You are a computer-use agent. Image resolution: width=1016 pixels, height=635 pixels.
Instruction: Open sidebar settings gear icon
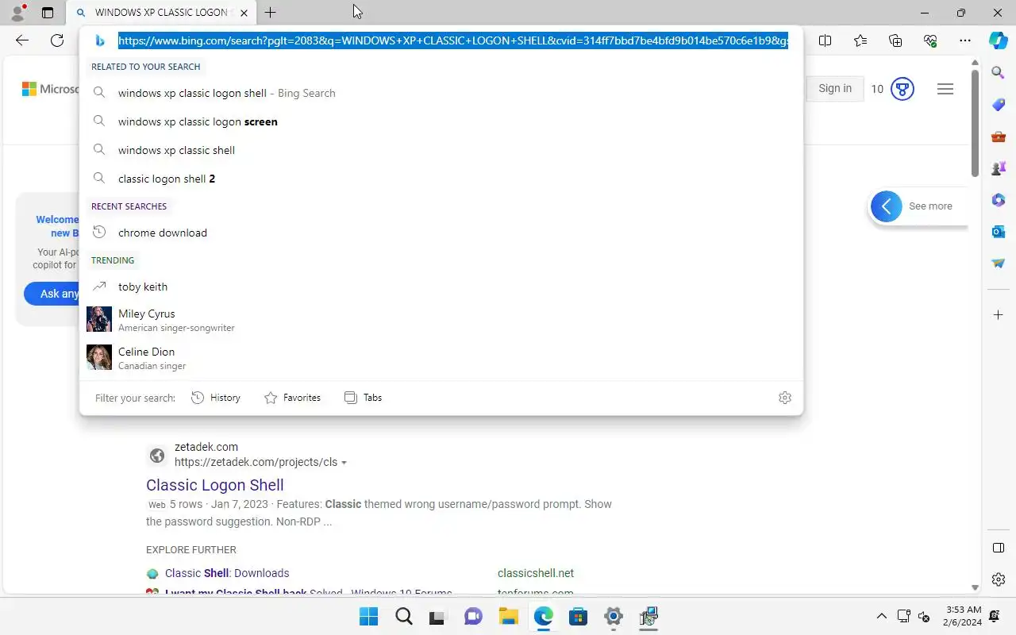pos(999,579)
